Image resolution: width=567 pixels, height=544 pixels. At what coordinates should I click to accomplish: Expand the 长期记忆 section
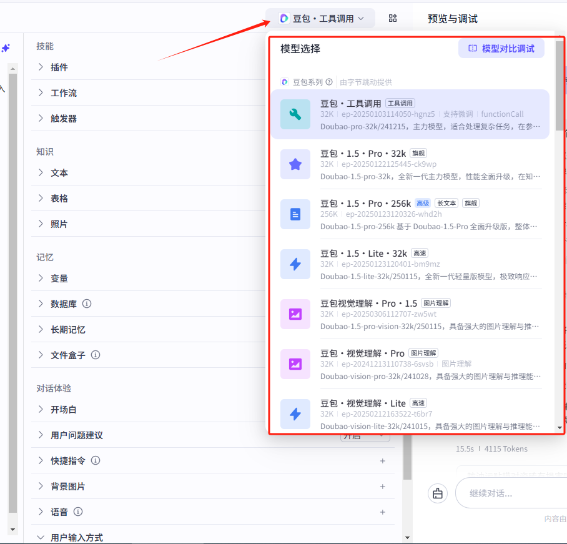click(67, 330)
